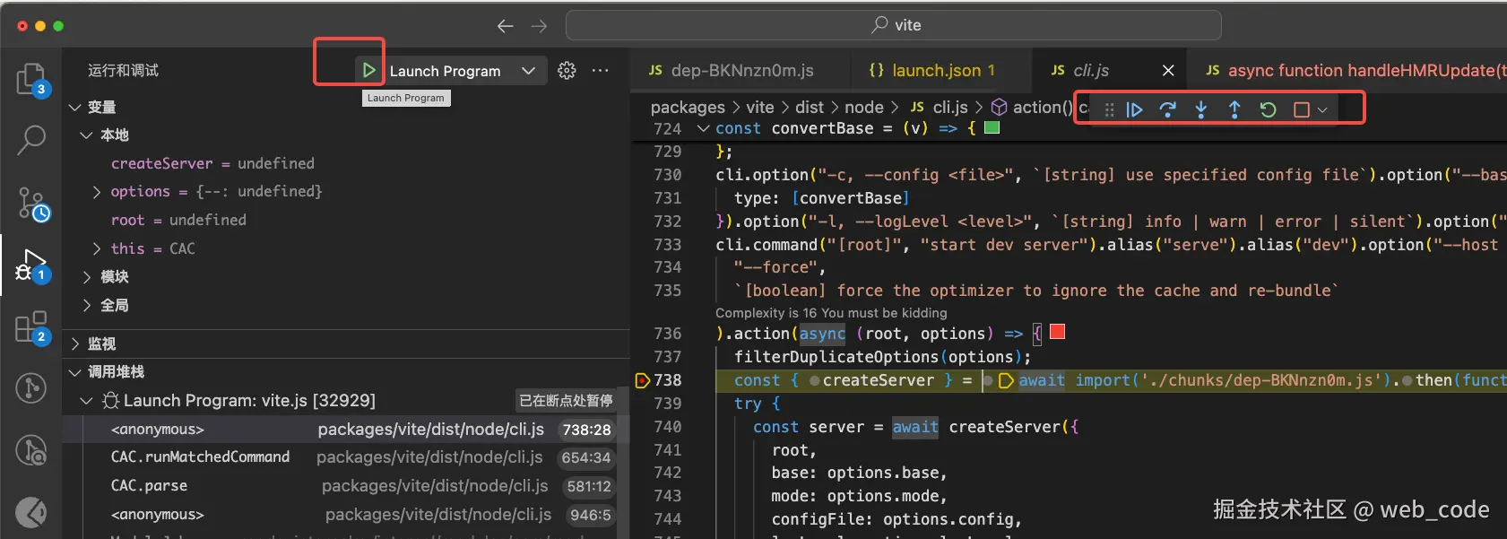Stop the debugging session
Viewport: 1507px width, 539px height.
[1302, 109]
